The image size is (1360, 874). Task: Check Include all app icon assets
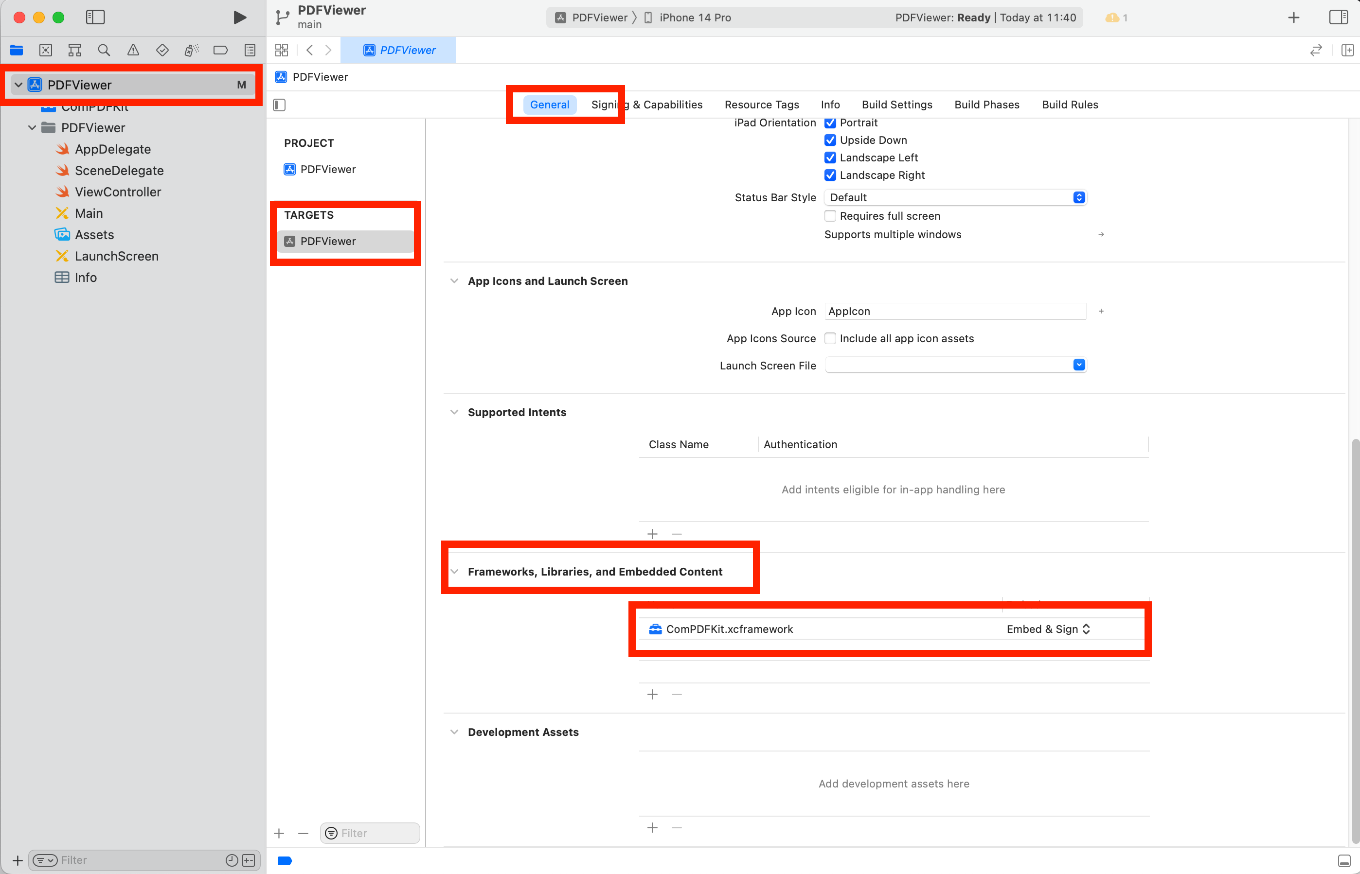(x=830, y=338)
